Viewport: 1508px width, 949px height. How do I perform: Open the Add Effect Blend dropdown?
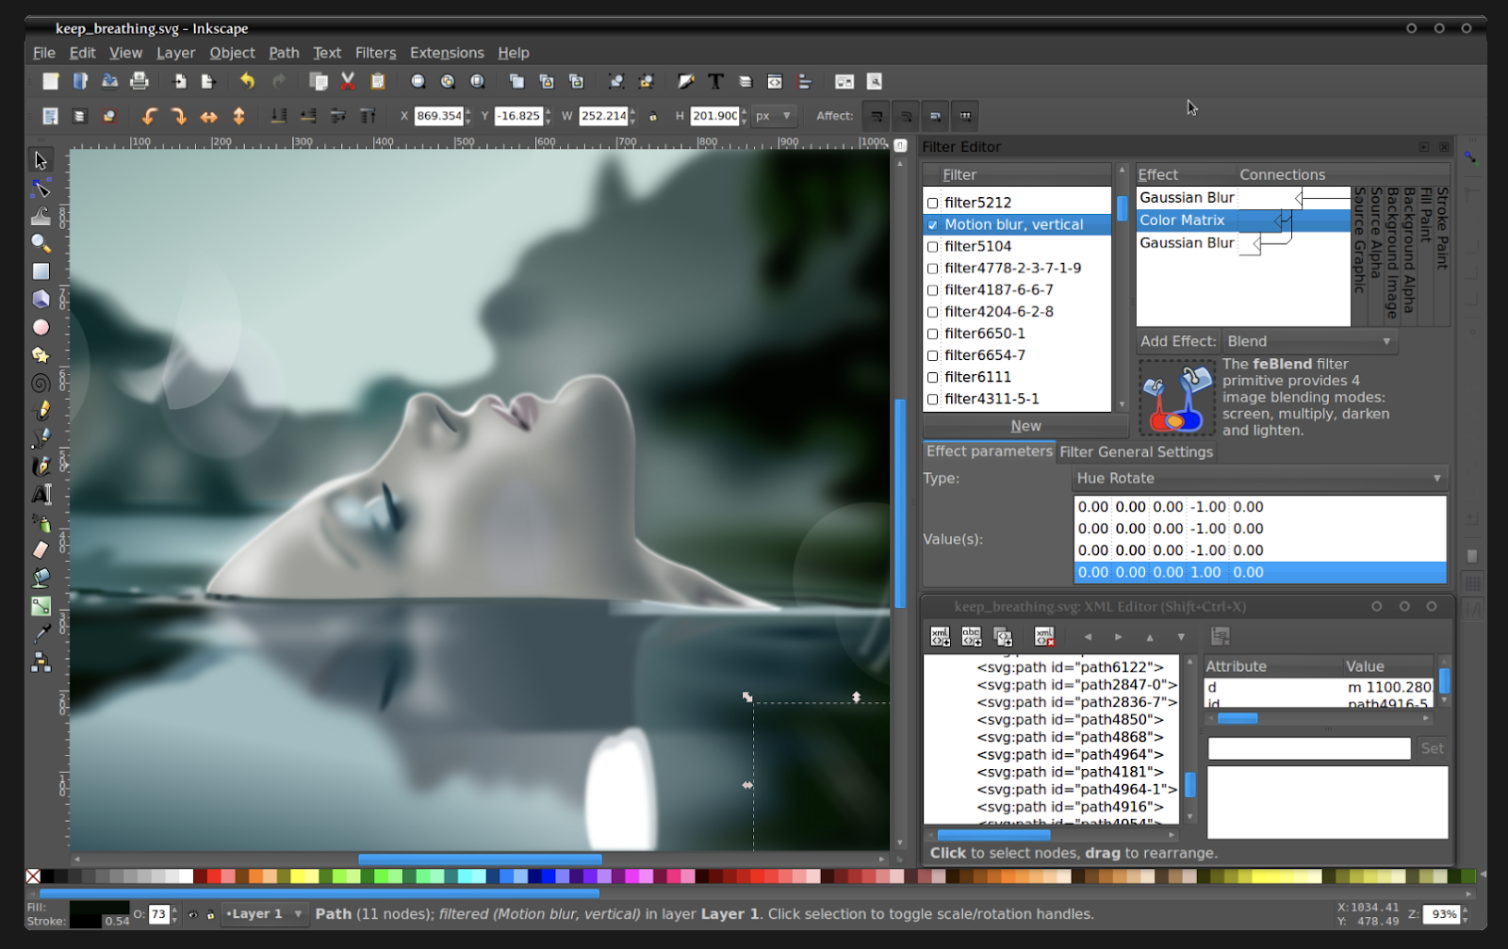point(1308,341)
